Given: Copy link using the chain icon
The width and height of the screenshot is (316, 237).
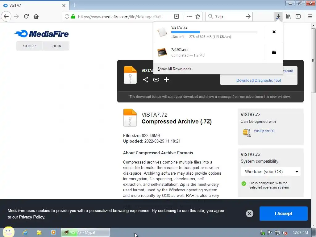Looking at the screenshot, I should (156, 80).
